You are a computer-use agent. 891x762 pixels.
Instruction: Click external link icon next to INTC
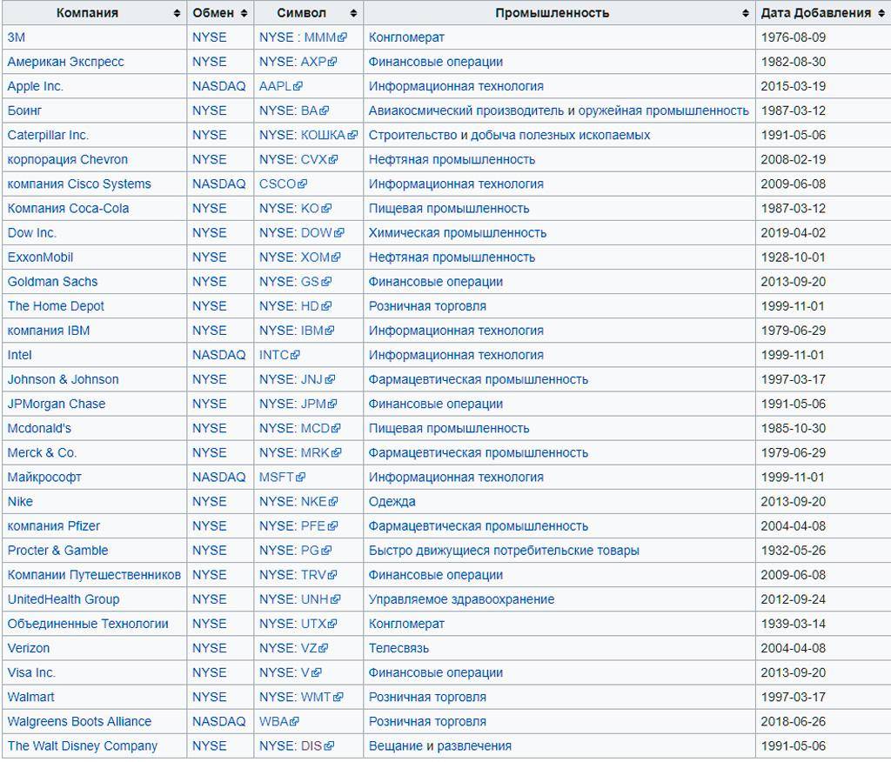pyautogui.click(x=296, y=356)
